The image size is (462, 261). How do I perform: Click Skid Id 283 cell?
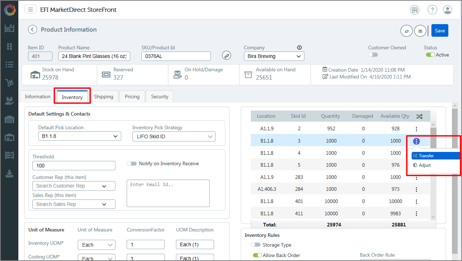click(298, 177)
